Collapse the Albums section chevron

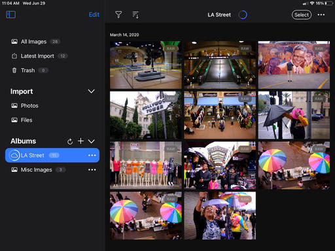[91, 141]
